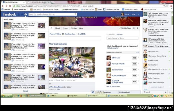Image resolution: width=174 pixels, height=111 pixels.
Task: Dismiss the Kenny D. Slowly suggestion
Action: click(x=138, y=63)
